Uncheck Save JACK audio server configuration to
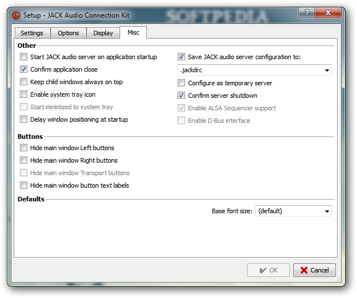This screenshot has height=298, width=357. 182,57
